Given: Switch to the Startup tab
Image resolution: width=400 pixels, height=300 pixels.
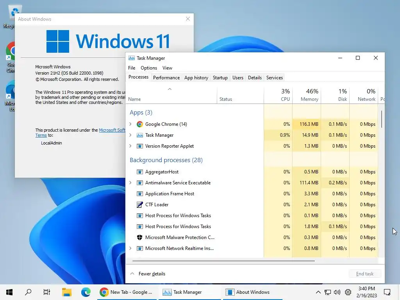Looking at the screenshot, I should coord(220,78).
